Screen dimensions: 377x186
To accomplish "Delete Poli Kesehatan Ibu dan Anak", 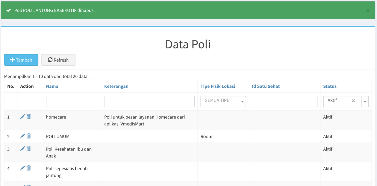I will coord(29,149).
